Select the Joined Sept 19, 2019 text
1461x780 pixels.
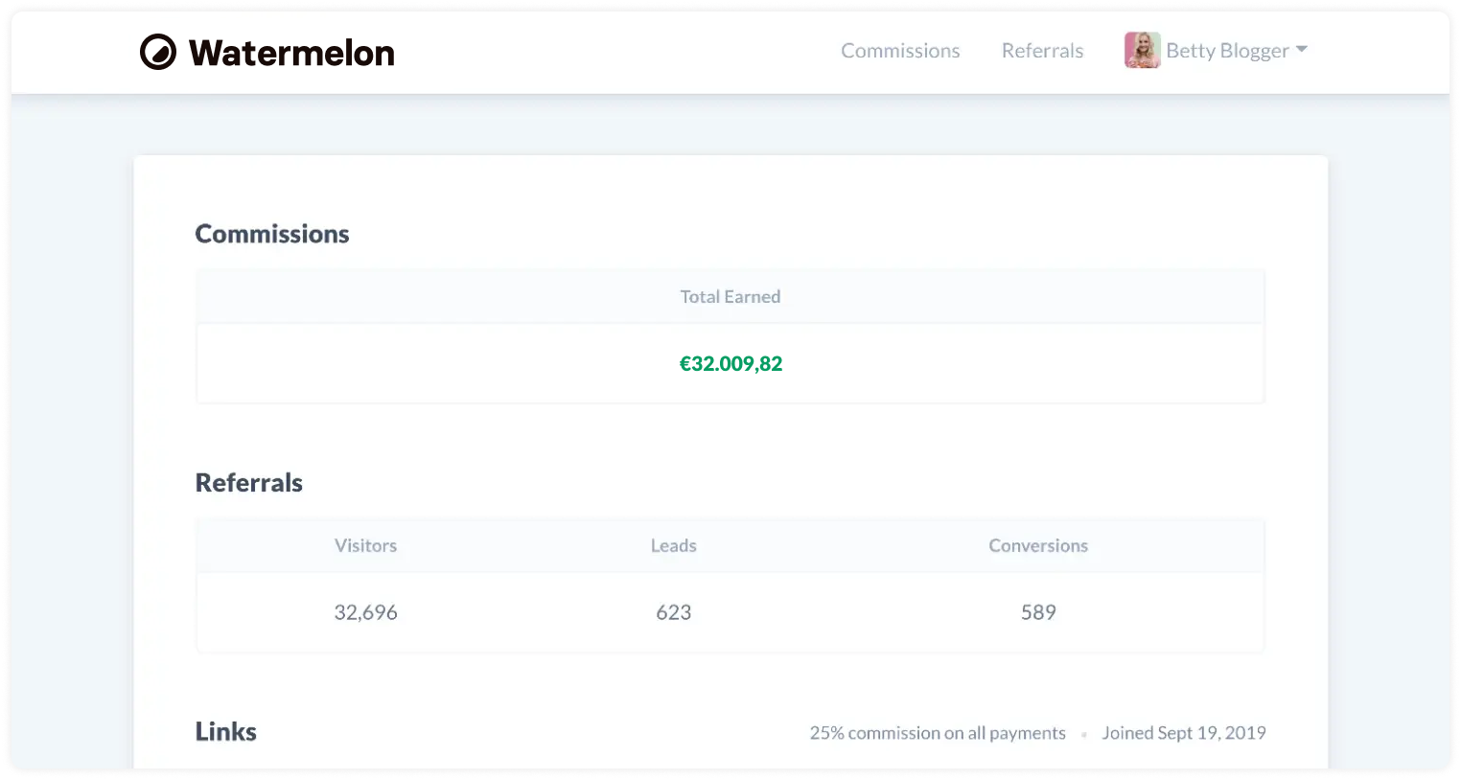tap(1183, 732)
